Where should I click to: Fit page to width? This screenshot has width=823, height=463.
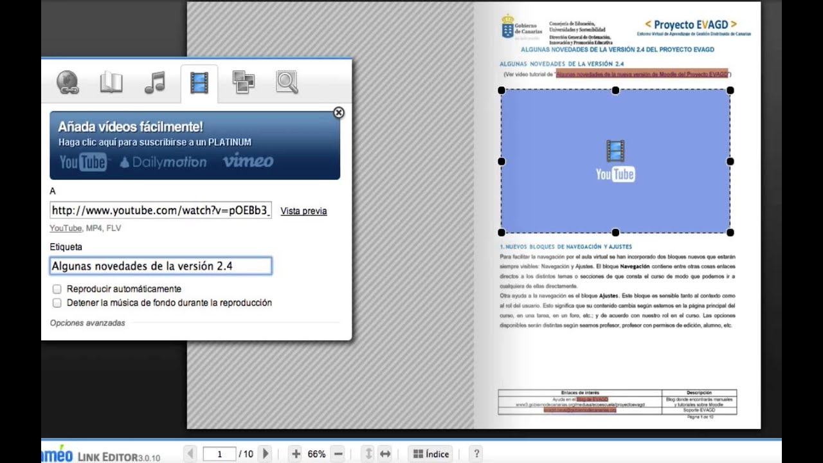[x=385, y=454]
